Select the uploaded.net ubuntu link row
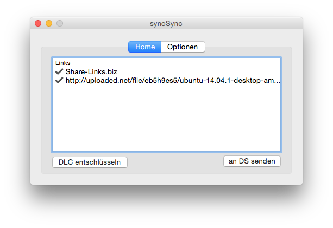The image size is (333, 228). [x=166, y=80]
